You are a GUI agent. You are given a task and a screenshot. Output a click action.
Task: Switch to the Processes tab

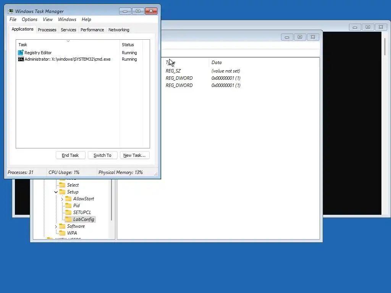[47, 30]
